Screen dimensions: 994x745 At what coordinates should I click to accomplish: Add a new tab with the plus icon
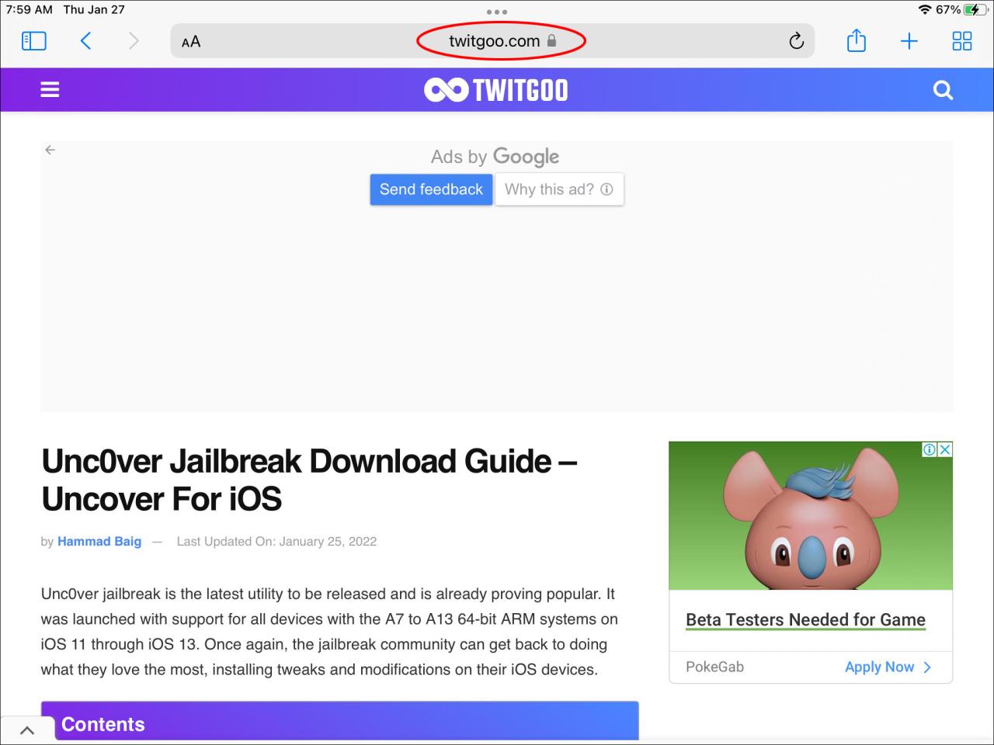909,41
